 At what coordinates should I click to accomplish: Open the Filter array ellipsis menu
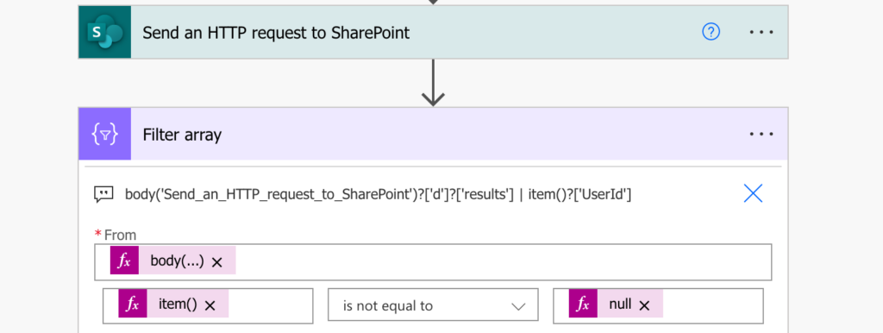761,134
